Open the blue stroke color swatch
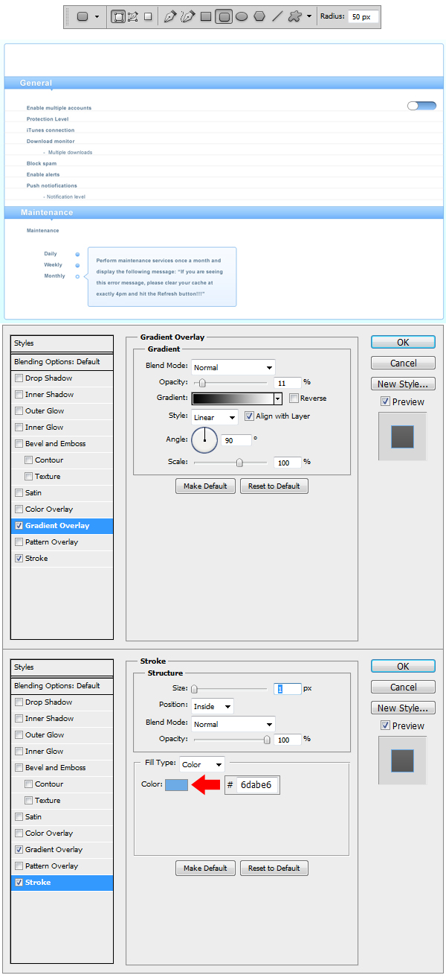The height and width of the screenshot is (978, 446). 176,785
